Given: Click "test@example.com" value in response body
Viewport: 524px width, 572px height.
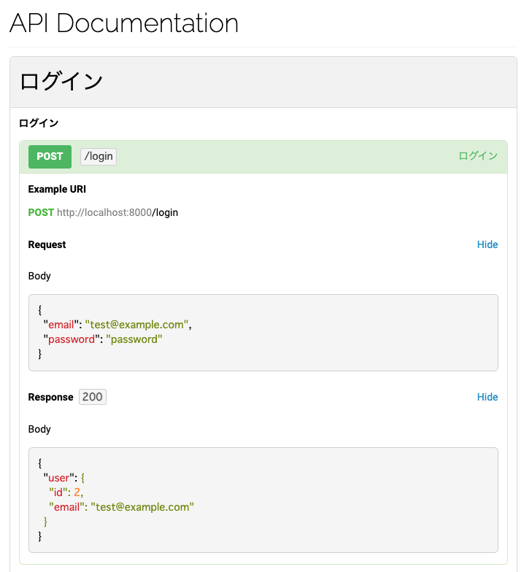Looking at the screenshot, I should point(142,507).
